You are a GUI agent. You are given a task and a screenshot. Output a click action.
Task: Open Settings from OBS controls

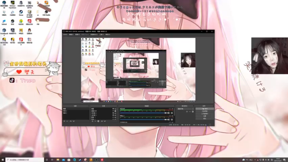coord(204,116)
